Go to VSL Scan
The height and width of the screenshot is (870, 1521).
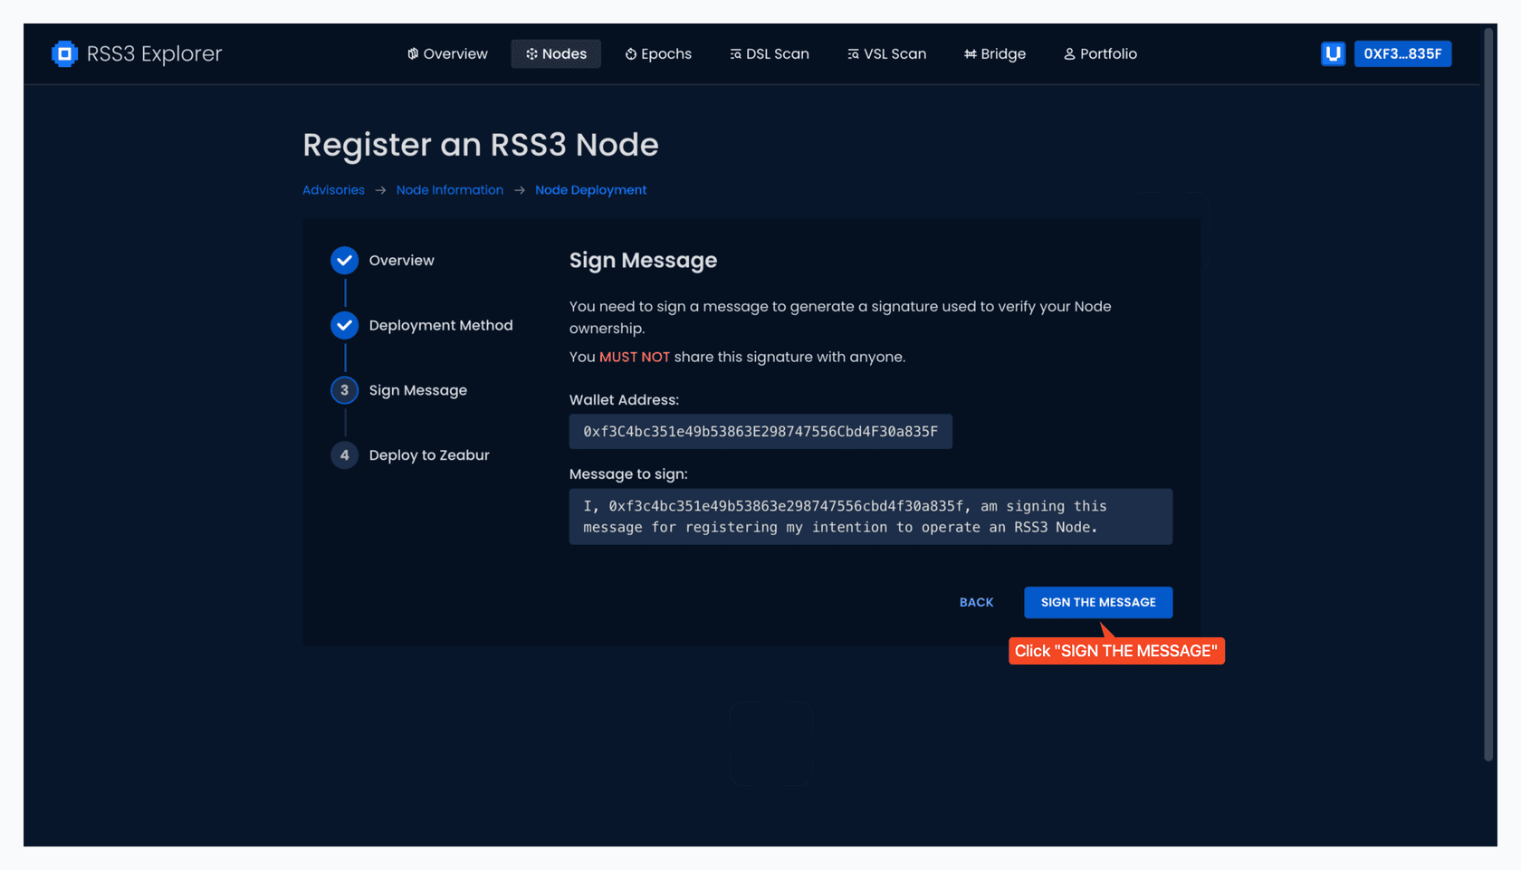[887, 53]
